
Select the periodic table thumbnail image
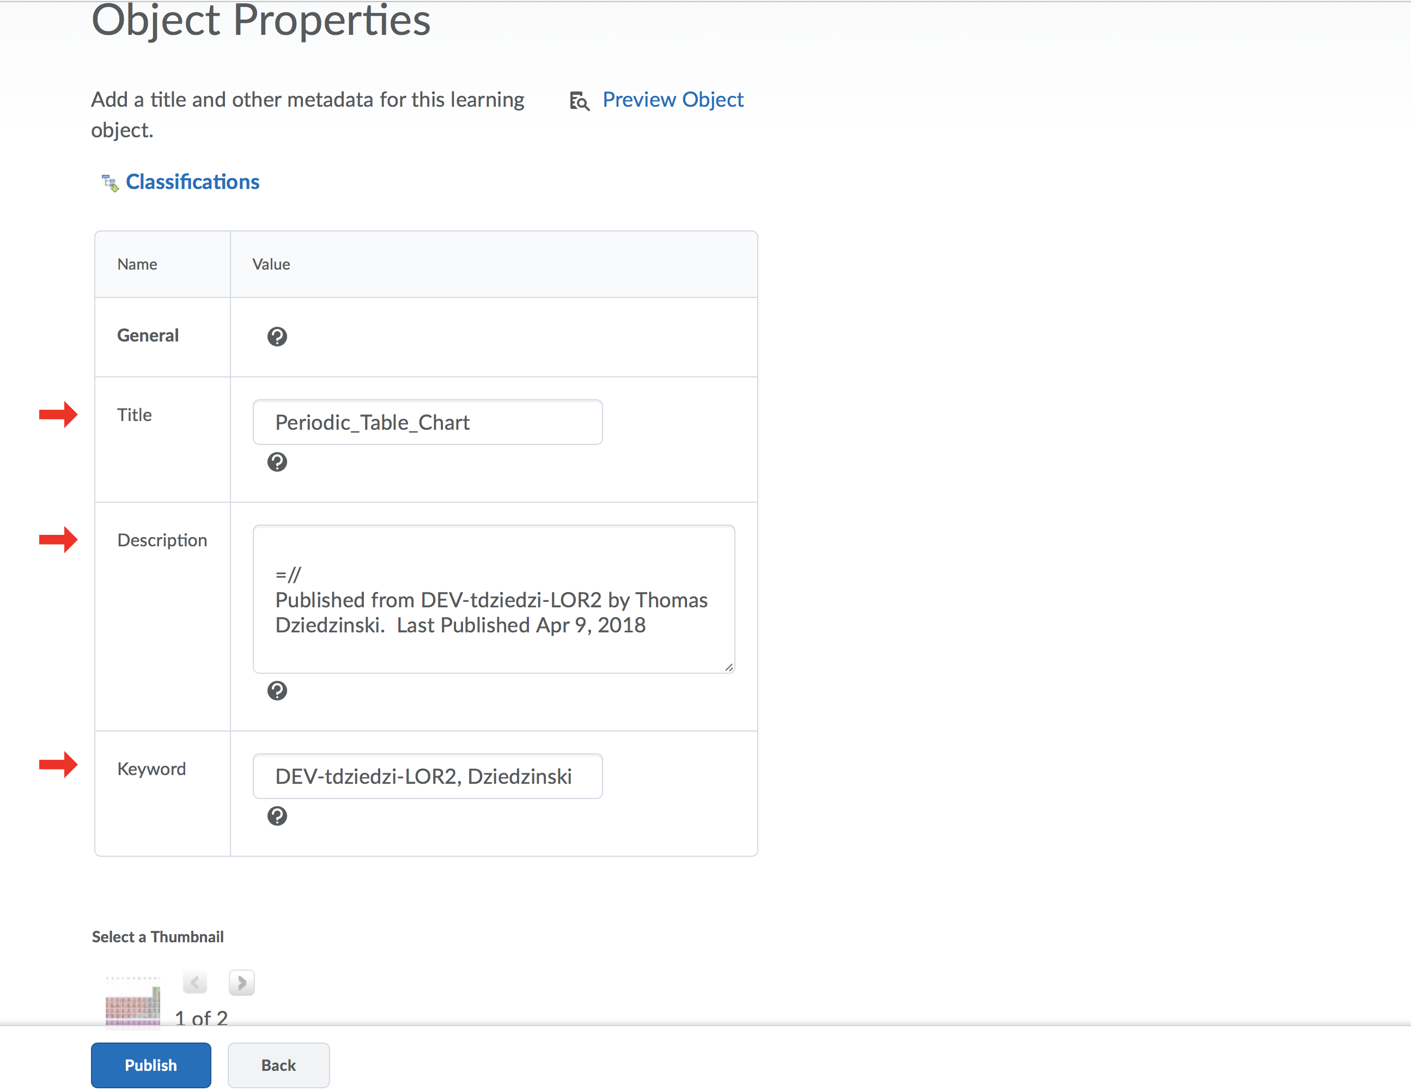coord(133,1001)
